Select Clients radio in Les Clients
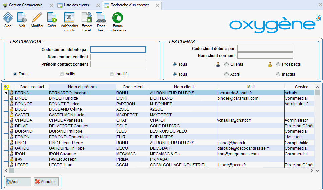This screenshot has width=323, height=190. [227, 64]
